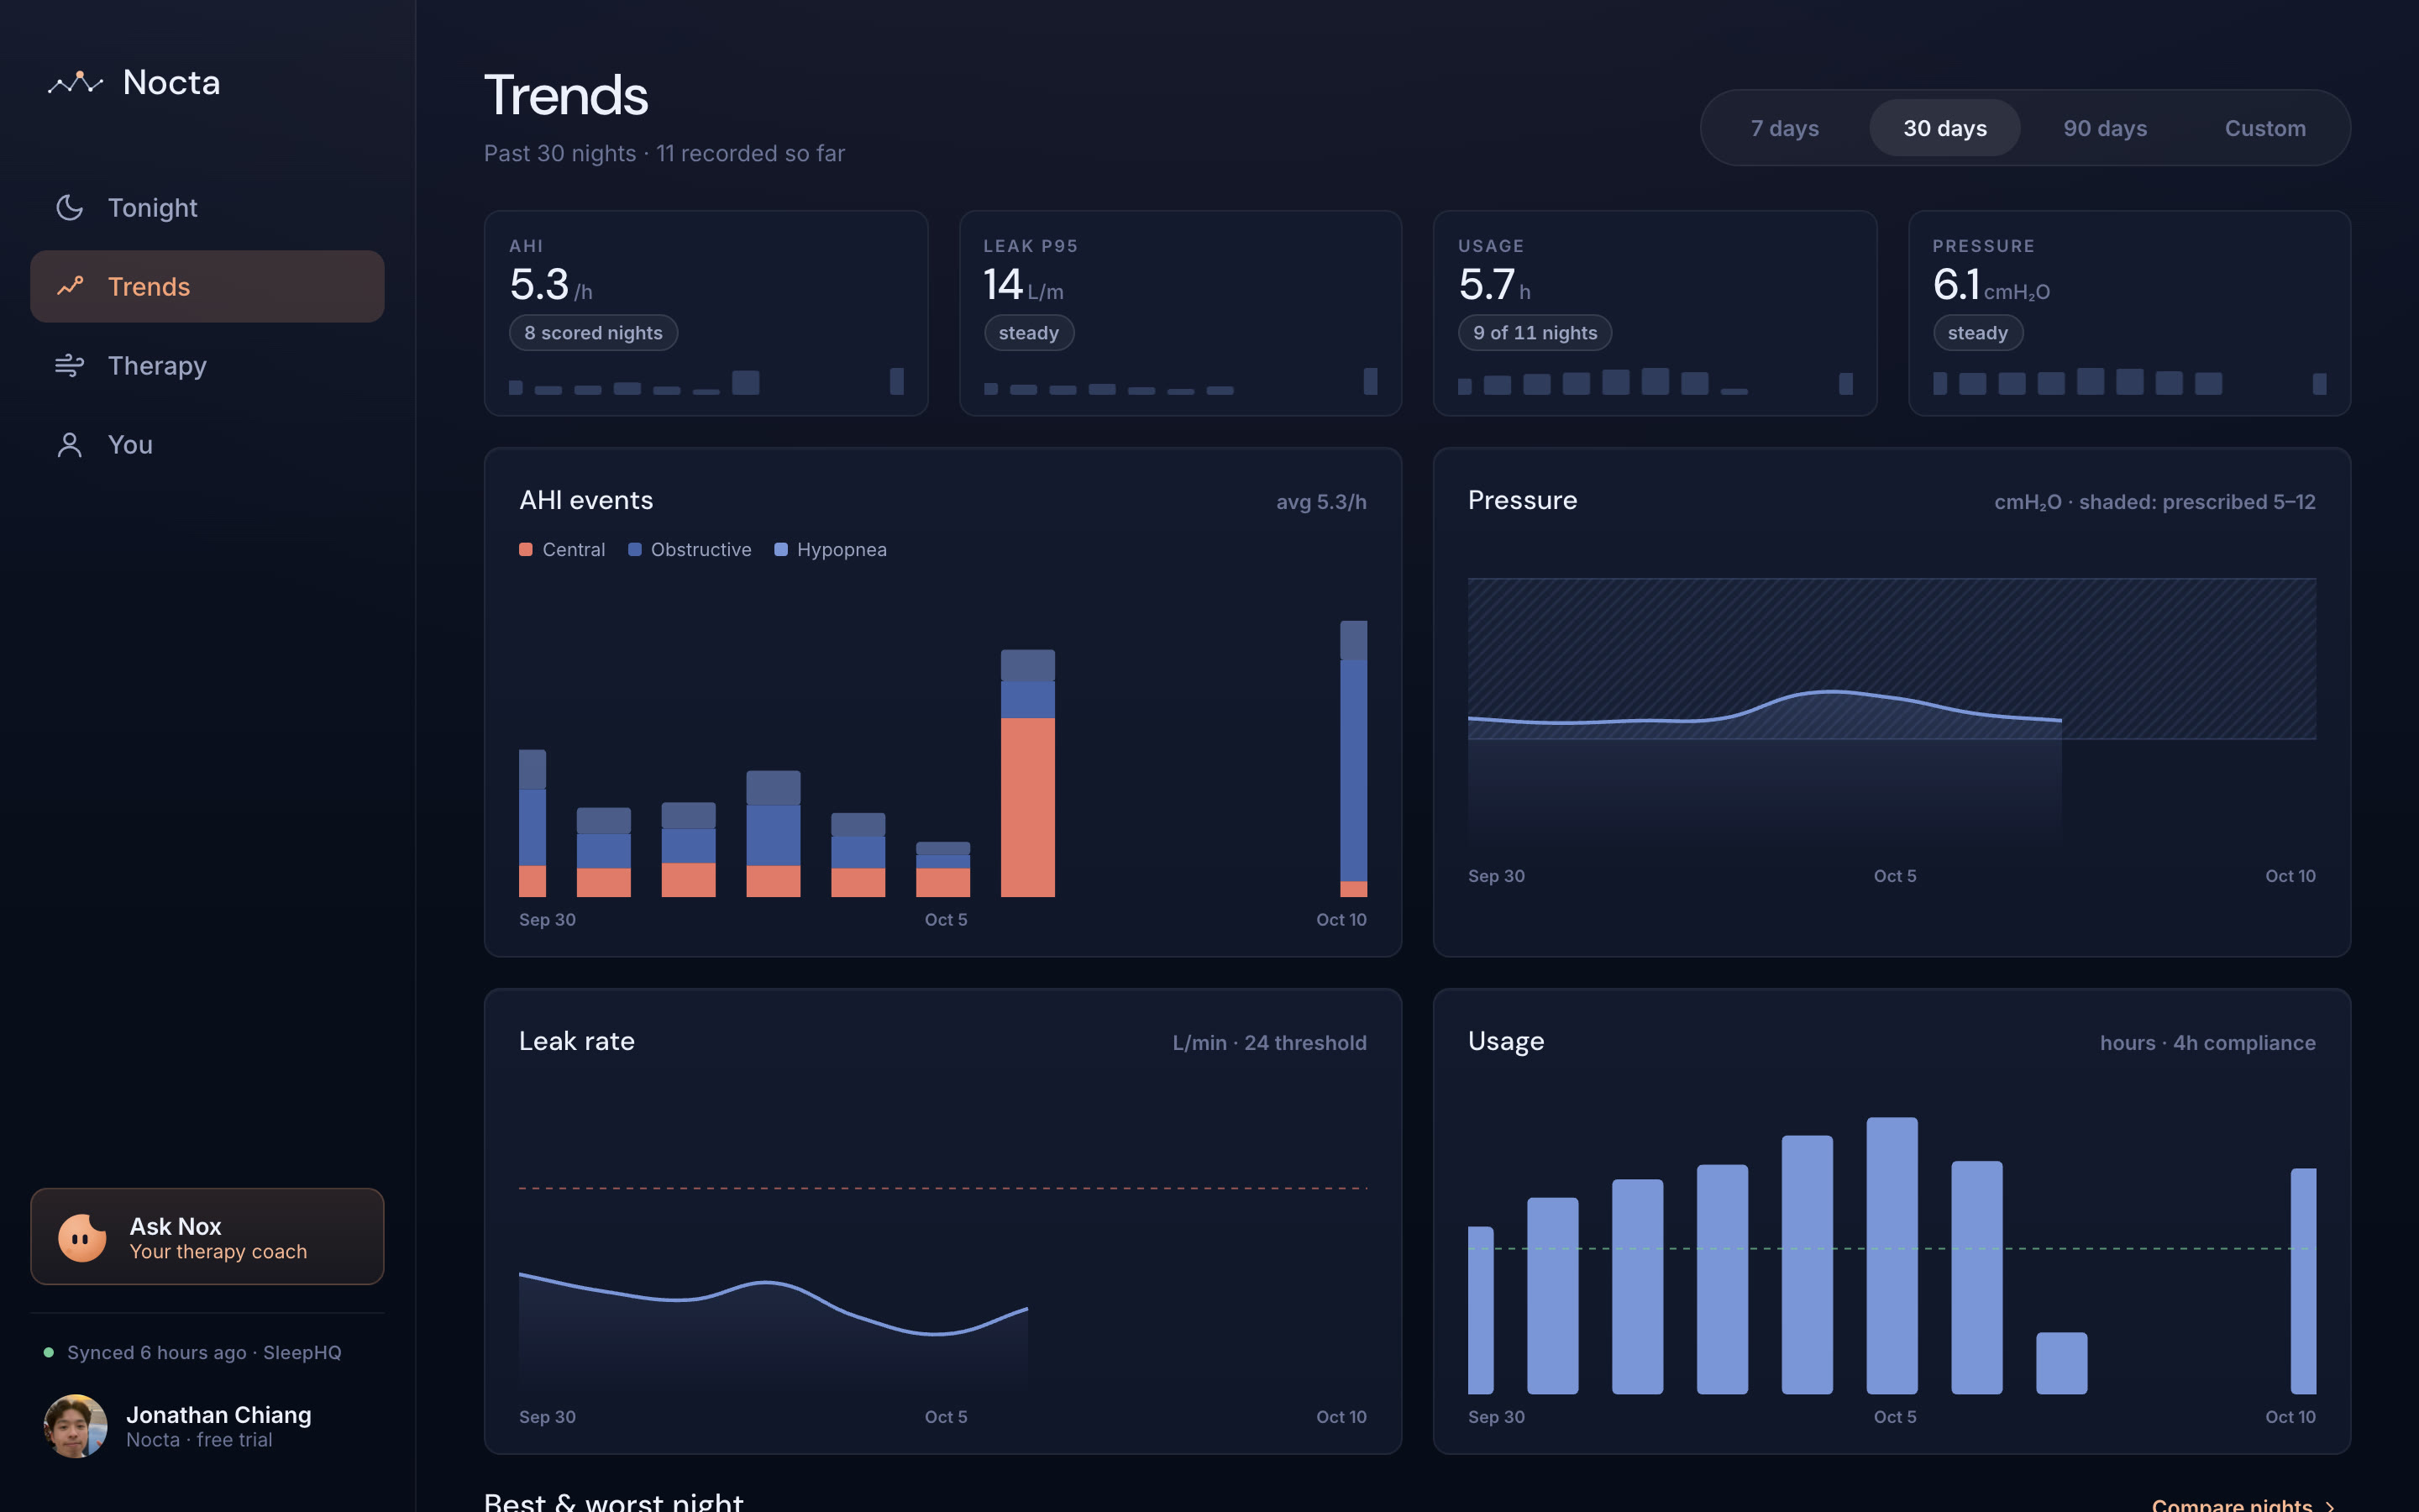Click the Sep 30 bar in AHI events
This screenshot has height=1512, width=2419.
pyautogui.click(x=532, y=823)
